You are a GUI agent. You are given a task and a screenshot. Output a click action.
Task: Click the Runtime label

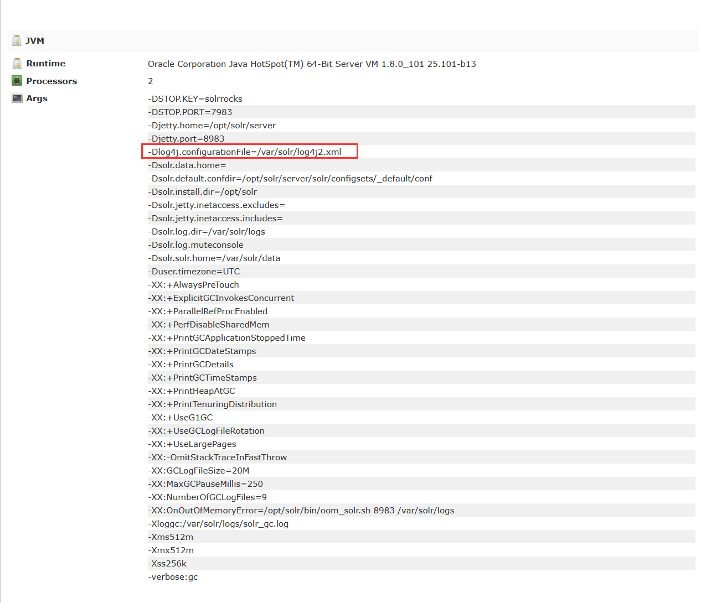[45, 64]
